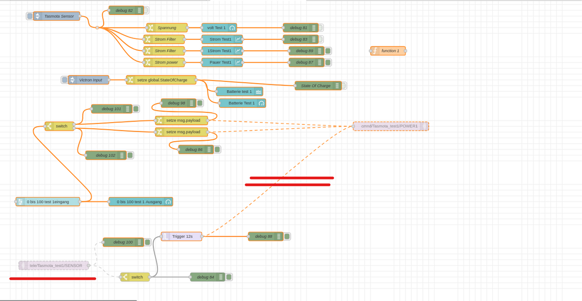Click the chart icon on 1Strom Test1 node

coord(238,51)
